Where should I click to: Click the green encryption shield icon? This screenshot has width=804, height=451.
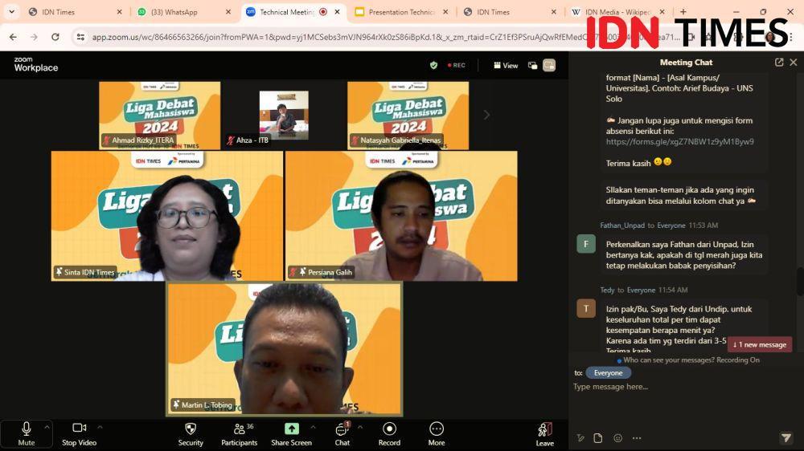434,65
